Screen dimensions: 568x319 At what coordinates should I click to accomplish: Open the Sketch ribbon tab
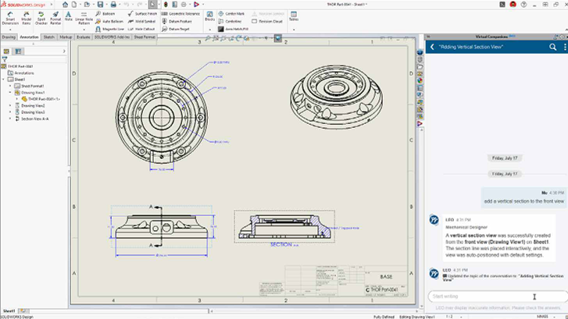pos(49,37)
